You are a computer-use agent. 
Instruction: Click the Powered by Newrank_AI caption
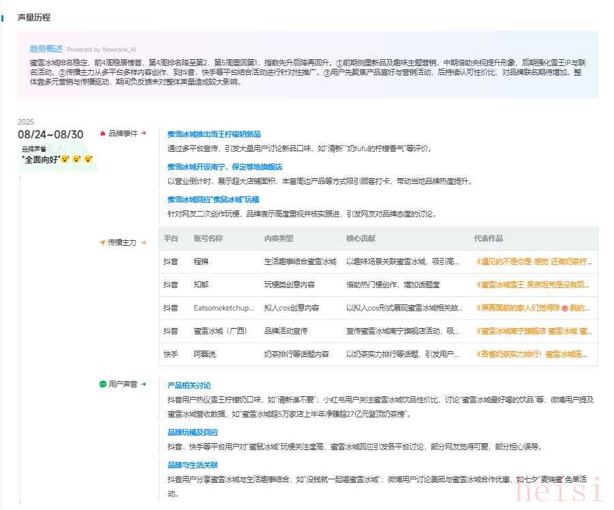point(102,50)
